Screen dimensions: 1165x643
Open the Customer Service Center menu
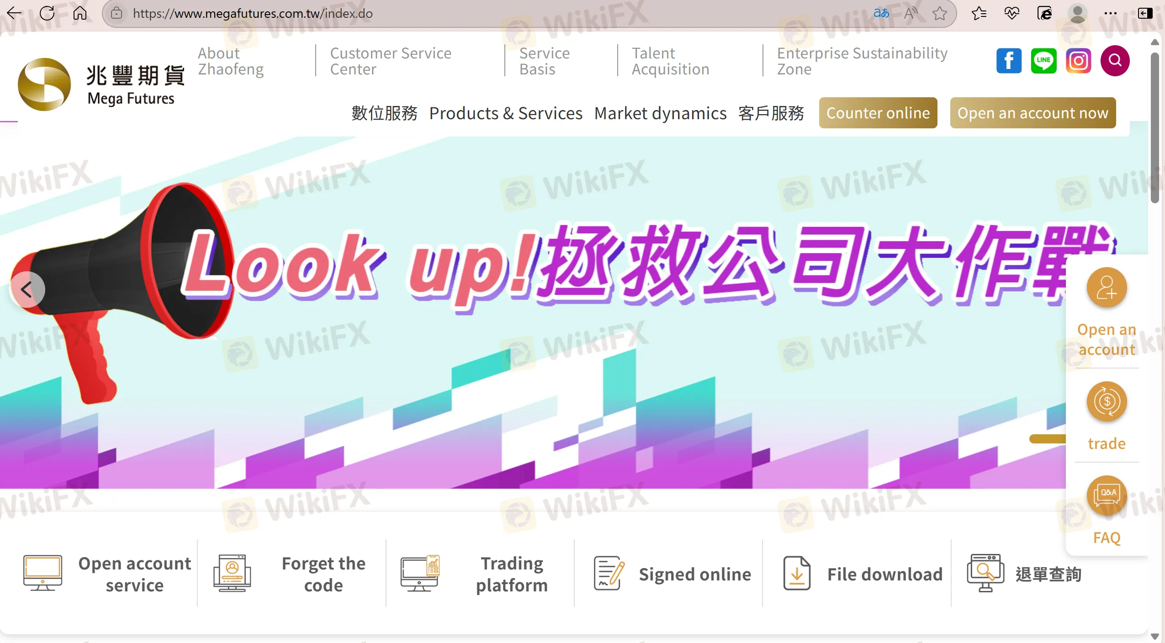391,61
